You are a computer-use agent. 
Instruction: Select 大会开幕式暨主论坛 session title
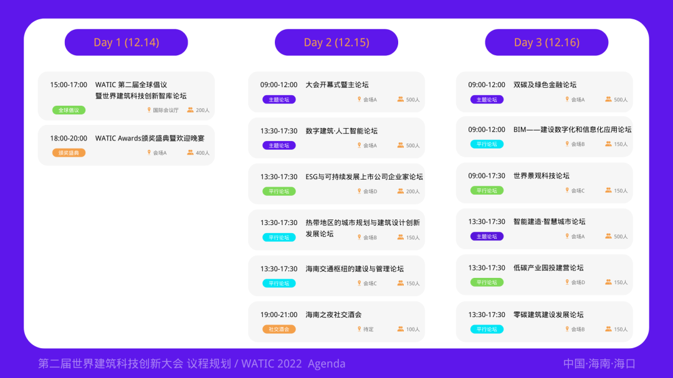tap(337, 85)
